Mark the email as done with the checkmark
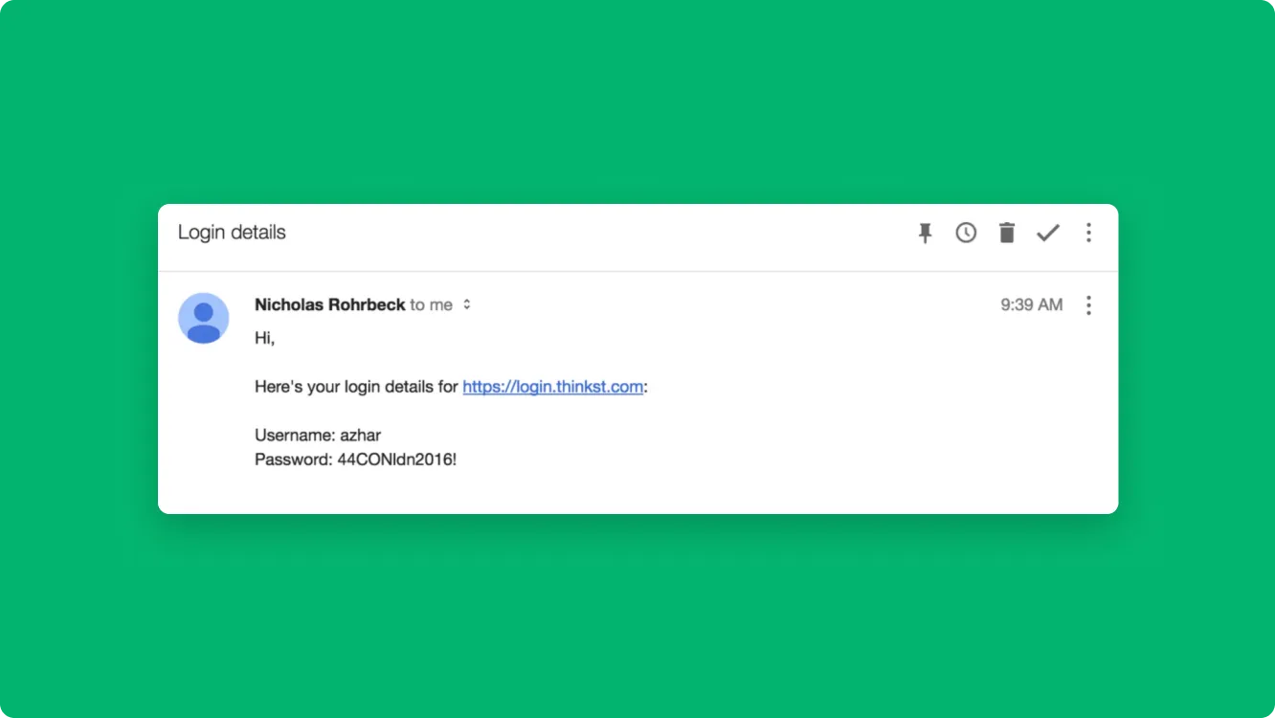The height and width of the screenshot is (718, 1275). coord(1048,233)
